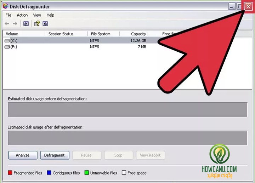Click the Forward arrow toolbar icon
Screen dimensions: 255x183
coord(15,24)
